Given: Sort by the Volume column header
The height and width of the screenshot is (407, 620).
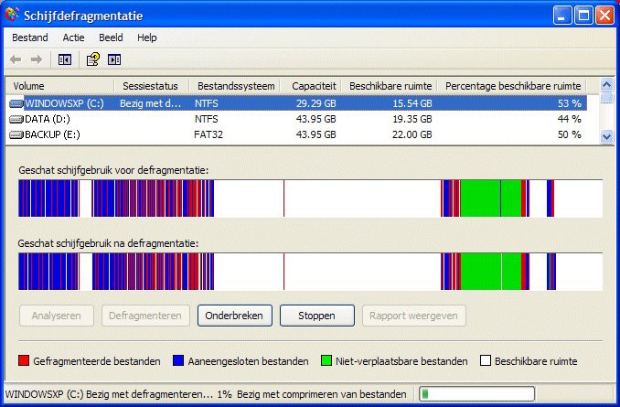Looking at the screenshot, I should pyautogui.click(x=60, y=86).
